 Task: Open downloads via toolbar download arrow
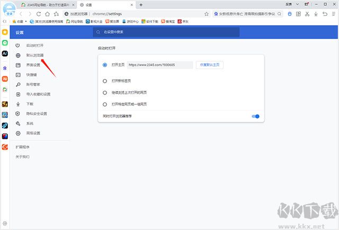(316, 14)
